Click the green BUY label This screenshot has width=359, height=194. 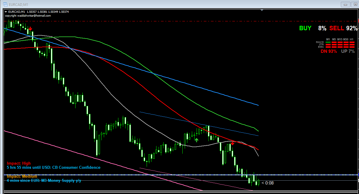[305, 28]
